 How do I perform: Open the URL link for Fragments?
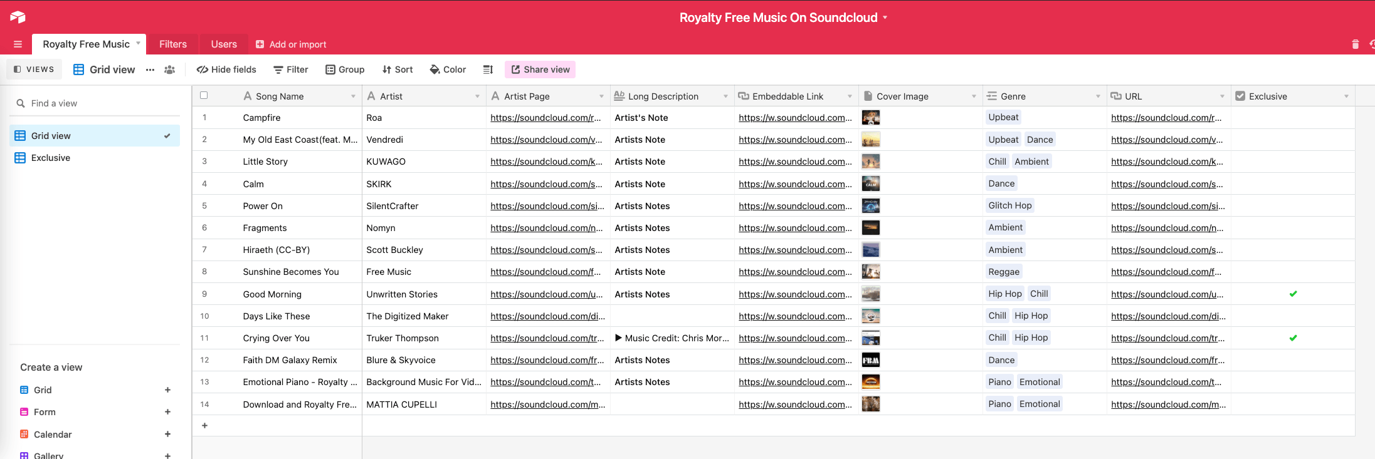(x=1167, y=228)
